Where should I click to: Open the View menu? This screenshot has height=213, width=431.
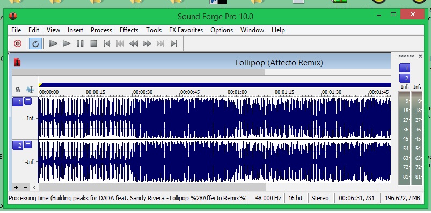pos(53,30)
